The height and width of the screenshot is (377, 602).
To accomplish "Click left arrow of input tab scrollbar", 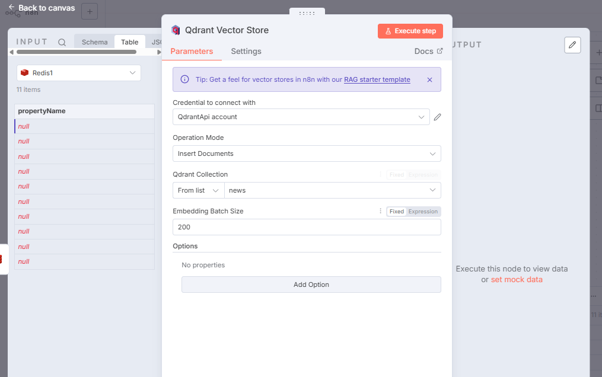I will click(x=11, y=52).
